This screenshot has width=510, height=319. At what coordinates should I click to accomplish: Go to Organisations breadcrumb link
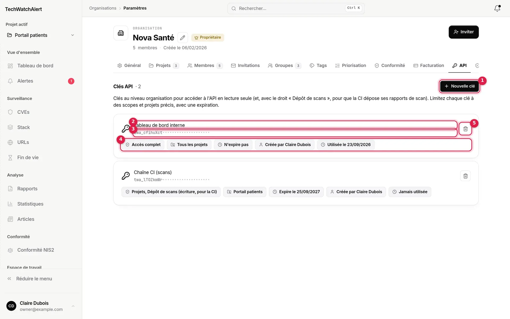[x=103, y=8]
